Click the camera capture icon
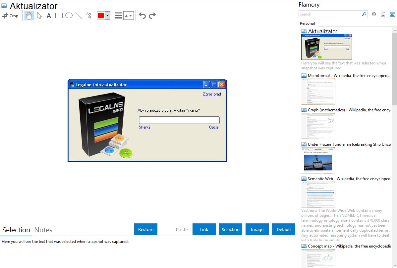Screen dimensions: 397x268 coord(374,14)
